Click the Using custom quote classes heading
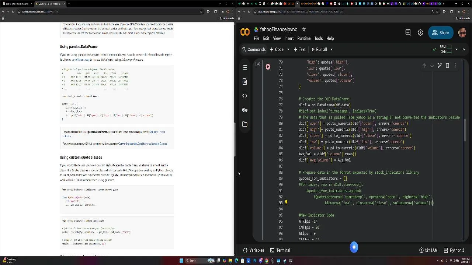The image size is (472, 265). click(x=81, y=157)
